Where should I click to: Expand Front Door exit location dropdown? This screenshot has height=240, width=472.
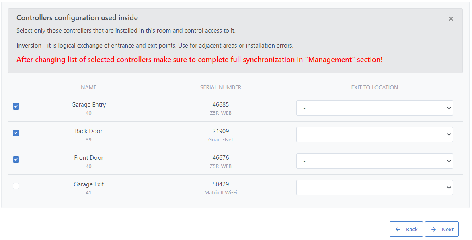(374, 161)
